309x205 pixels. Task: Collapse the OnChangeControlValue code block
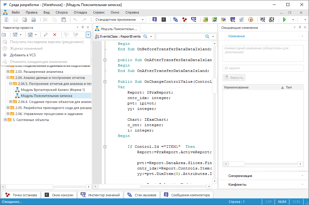tap(105, 82)
